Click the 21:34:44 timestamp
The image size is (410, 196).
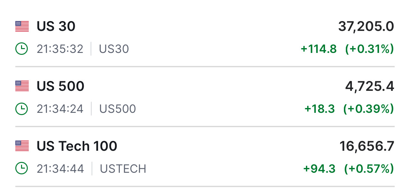(60, 169)
